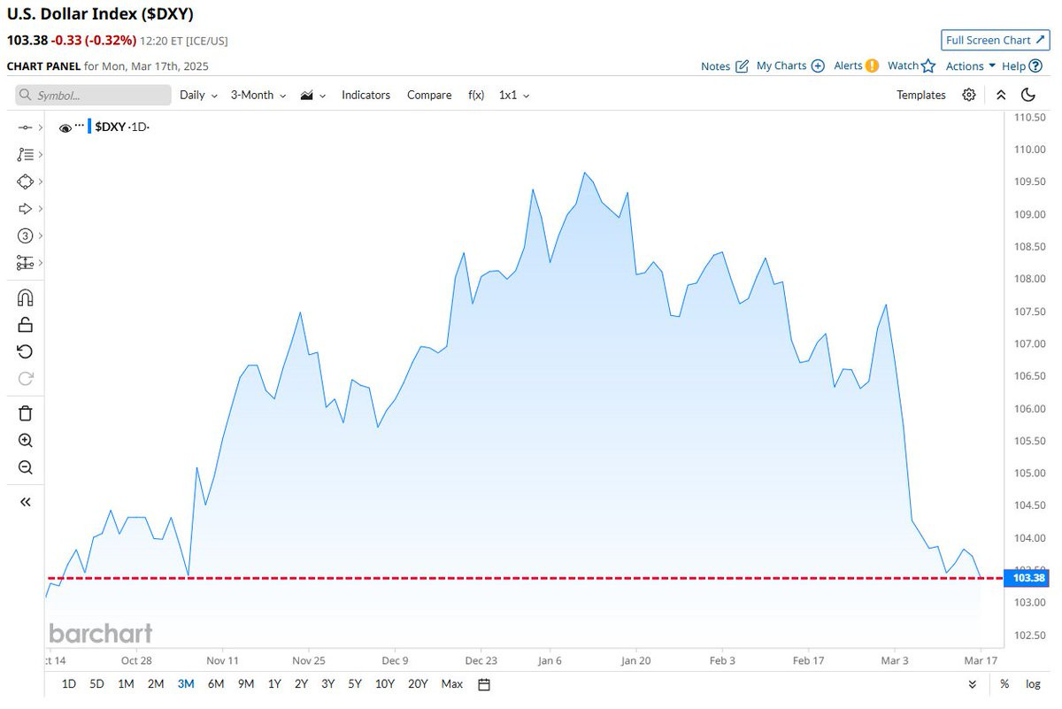The image size is (1062, 709).
Task: Open the Help question mark icon
Action: (1035, 66)
